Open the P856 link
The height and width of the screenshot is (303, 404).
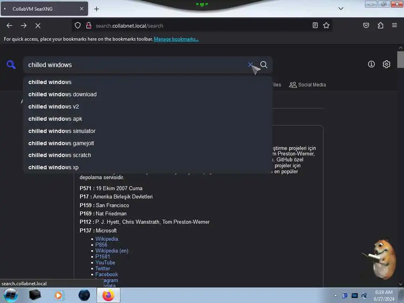101,245
